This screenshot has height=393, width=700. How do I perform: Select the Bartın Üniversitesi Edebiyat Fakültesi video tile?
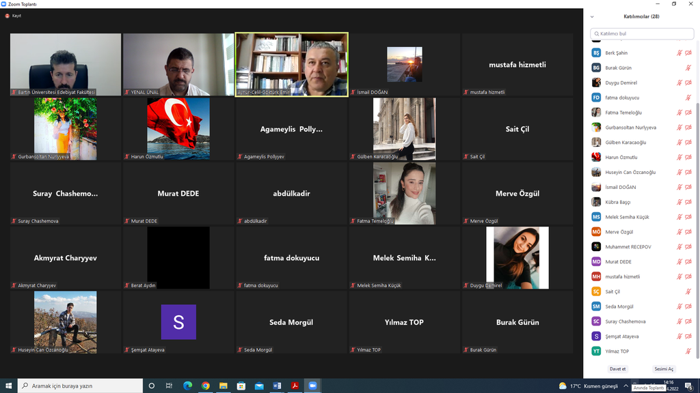click(66, 65)
